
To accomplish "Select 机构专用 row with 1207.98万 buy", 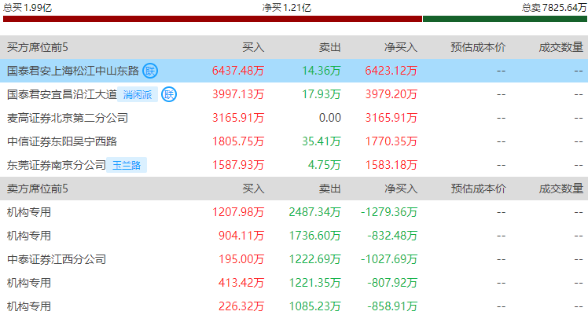I will pos(294,212).
